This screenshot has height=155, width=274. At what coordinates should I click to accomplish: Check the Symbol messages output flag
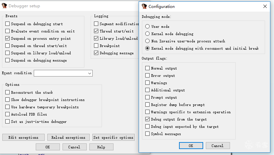click(x=148, y=134)
